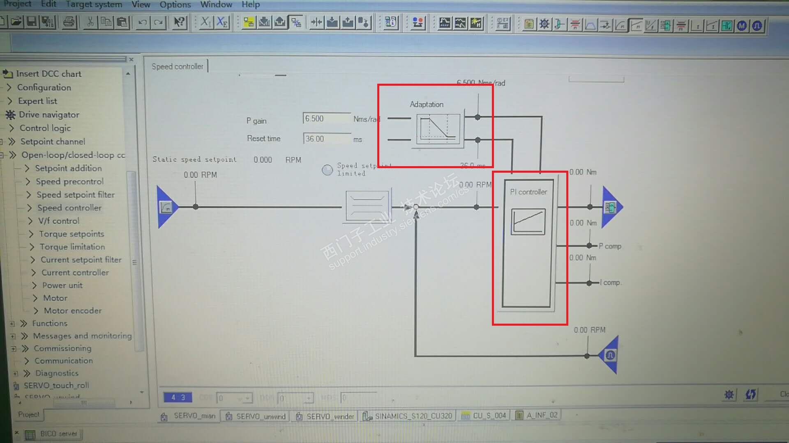Click the speed setpoint filter block
Viewport: 789px width, 443px height.
click(367, 206)
